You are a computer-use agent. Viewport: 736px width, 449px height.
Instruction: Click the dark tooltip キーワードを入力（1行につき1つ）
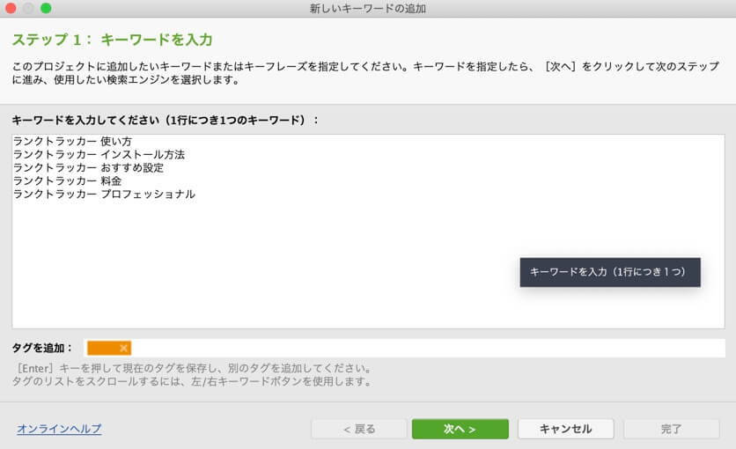[x=610, y=272]
